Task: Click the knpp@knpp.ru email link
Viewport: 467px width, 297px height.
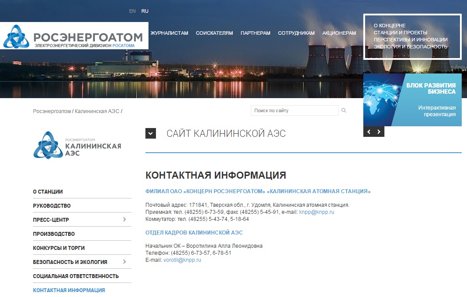Action: pyautogui.click(x=317, y=212)
